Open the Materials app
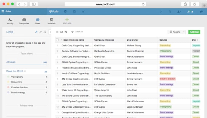 point(51,21)
